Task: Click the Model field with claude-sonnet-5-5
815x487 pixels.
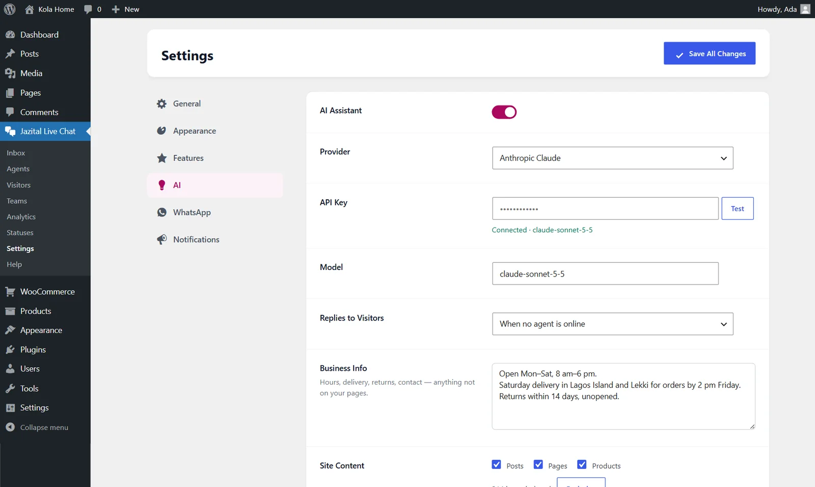Action: (x=605, y=274)
